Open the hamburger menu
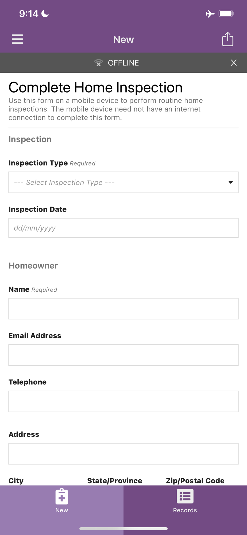Viewport: 247px width, 535px height. (x=17, y=39)
